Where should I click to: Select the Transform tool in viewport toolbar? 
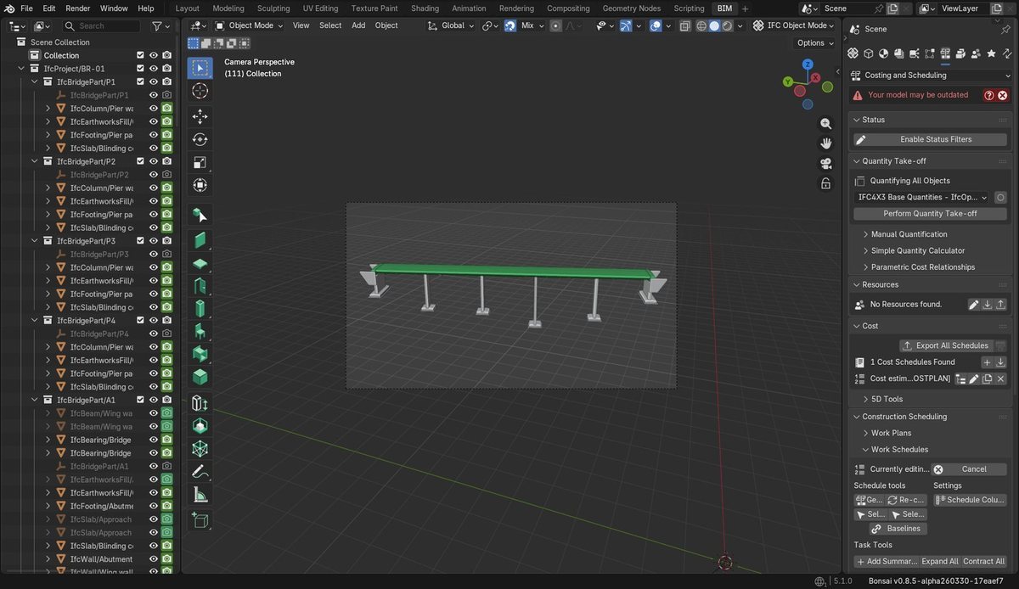(x=200, y=185)
